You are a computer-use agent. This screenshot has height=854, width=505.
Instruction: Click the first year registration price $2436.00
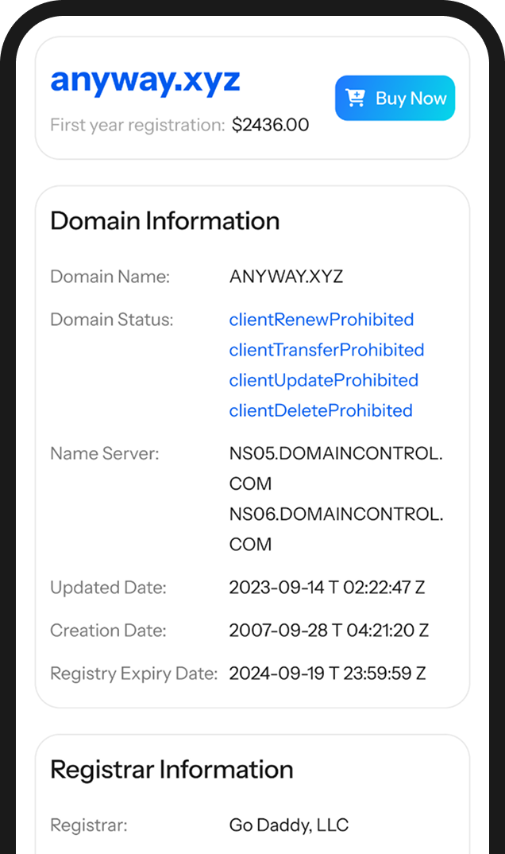point(270,125)
